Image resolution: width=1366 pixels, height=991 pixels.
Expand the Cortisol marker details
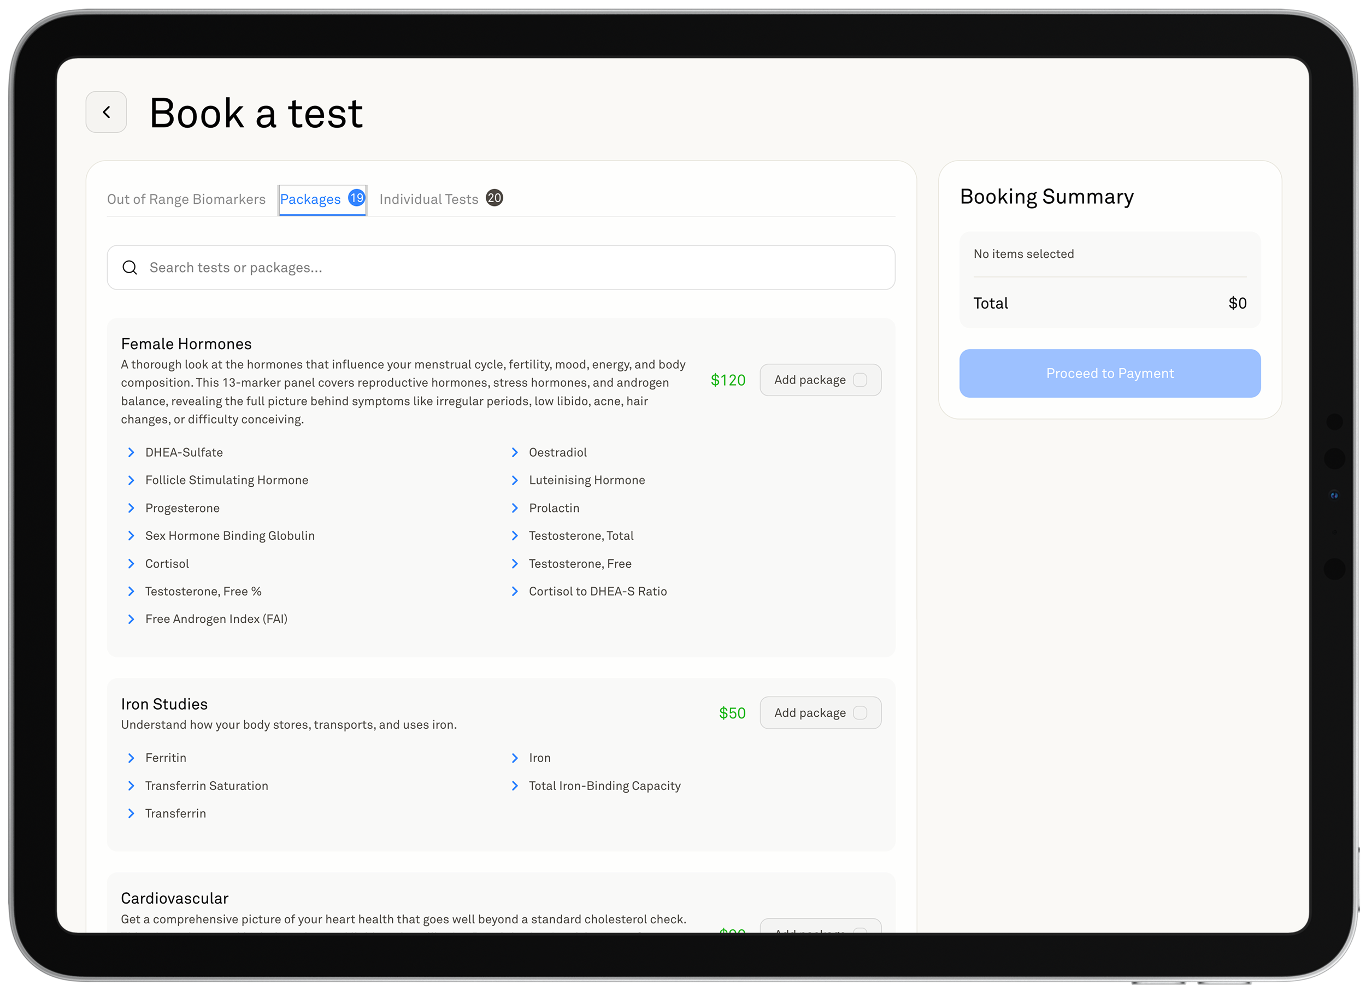tap(167, 564)
